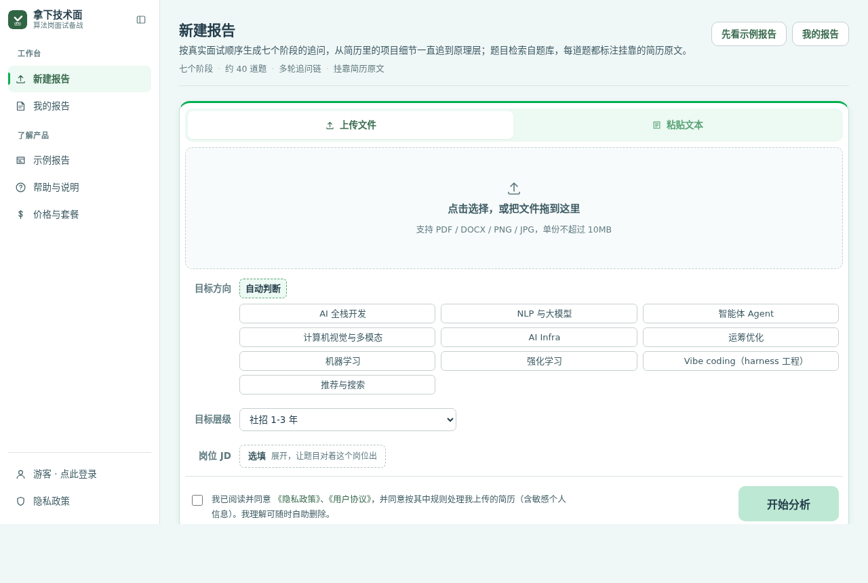Click the shield icon beside 隐私政策

pyautogui.click(x=20, y=502)
